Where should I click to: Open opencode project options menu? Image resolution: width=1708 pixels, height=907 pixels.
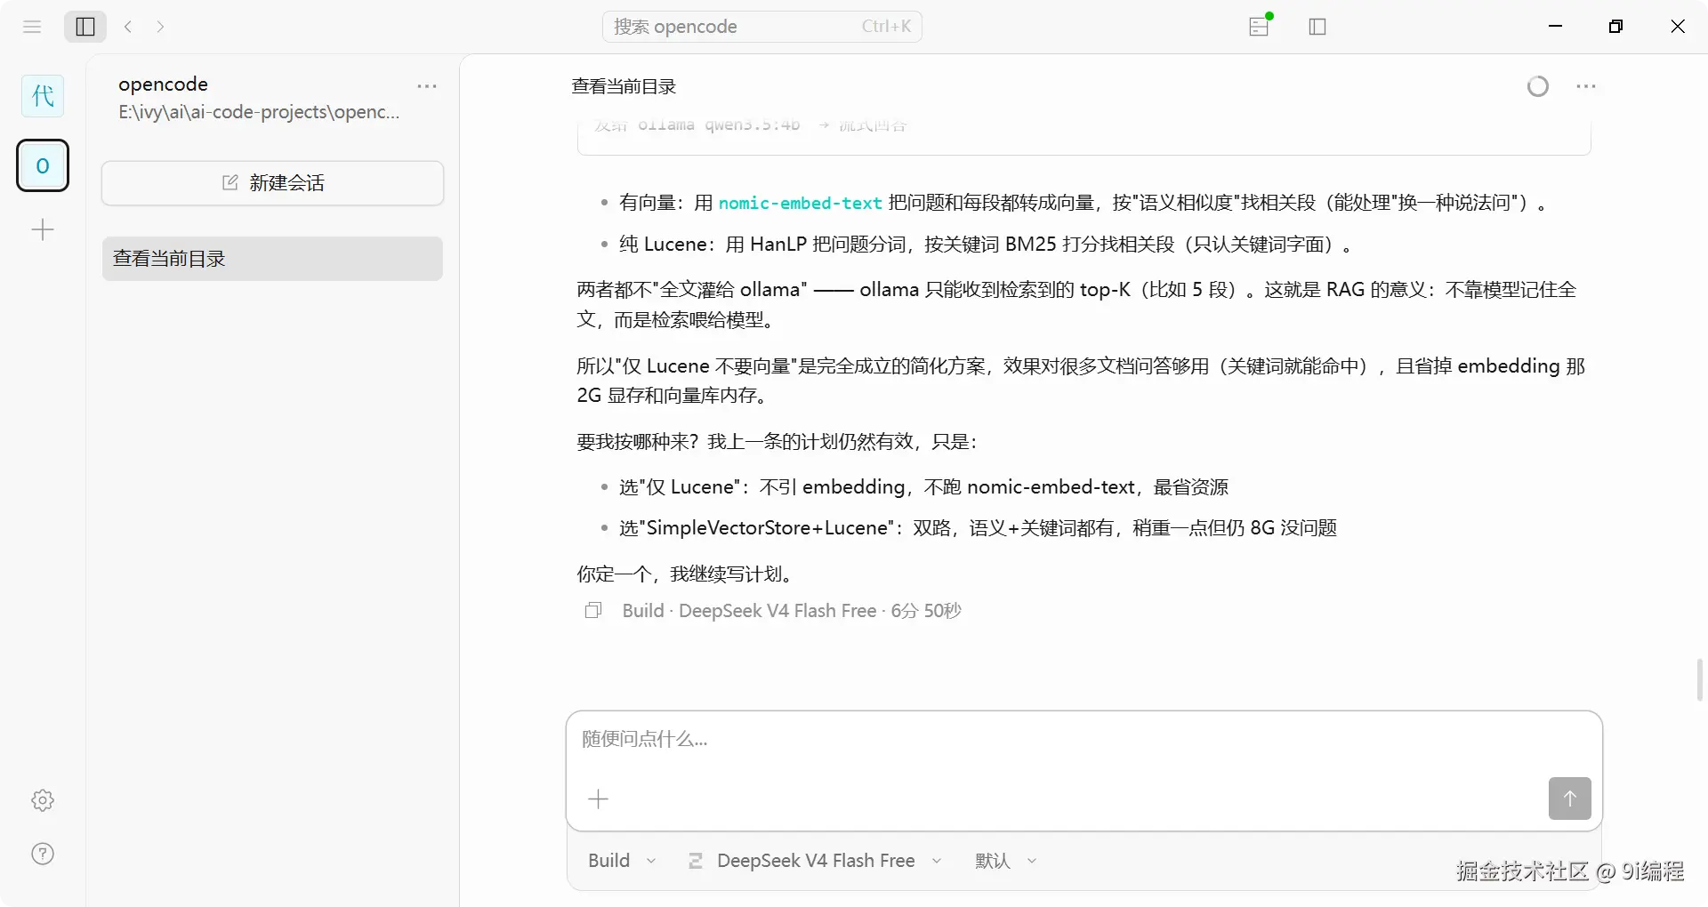tap(427, 86)
